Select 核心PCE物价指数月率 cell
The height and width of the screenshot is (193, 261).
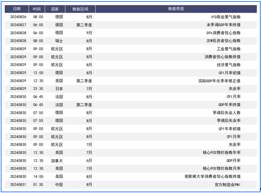222,168
